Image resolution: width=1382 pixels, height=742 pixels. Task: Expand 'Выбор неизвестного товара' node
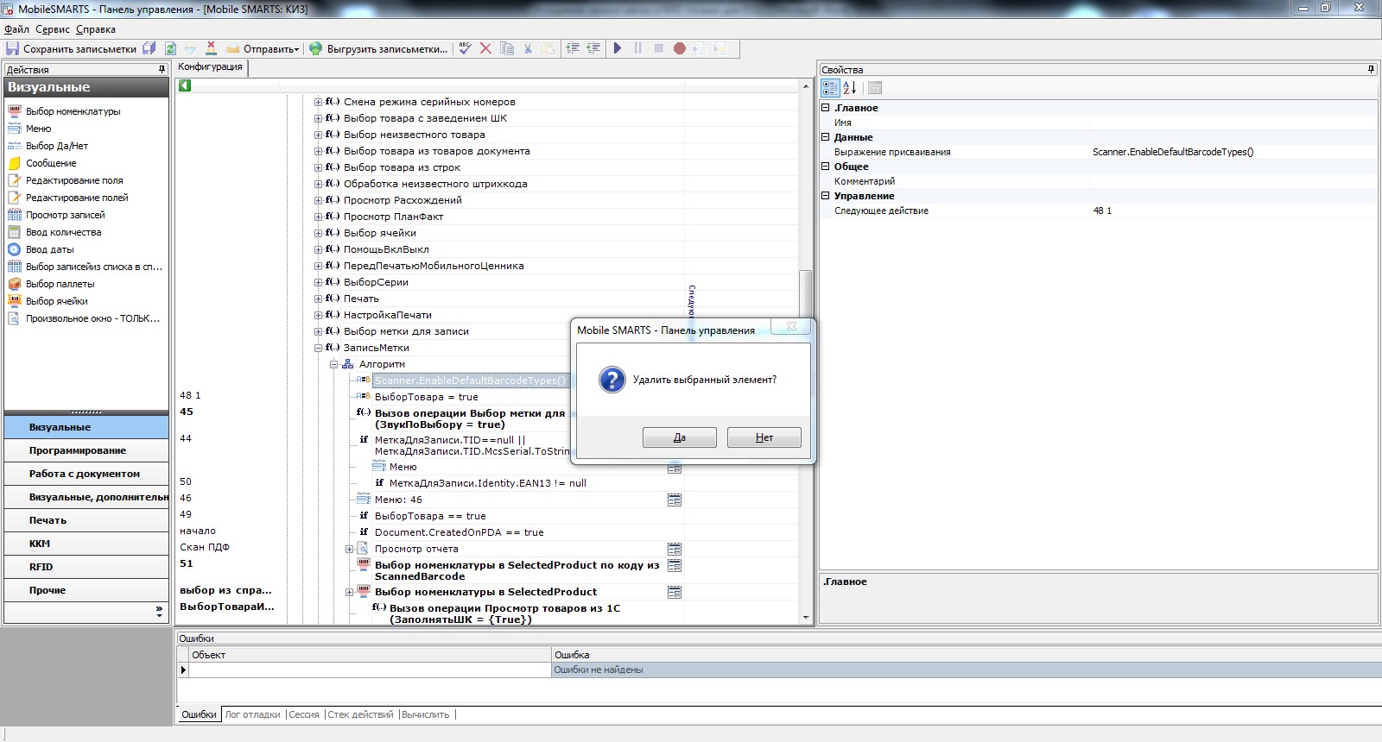click(x=318, y=135)
